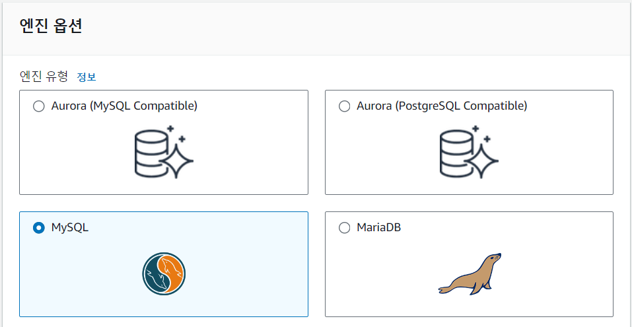Click the Aurora (MySQL Compatible) label text
This screenshot has width=632, height=327.
coord(124,106)
